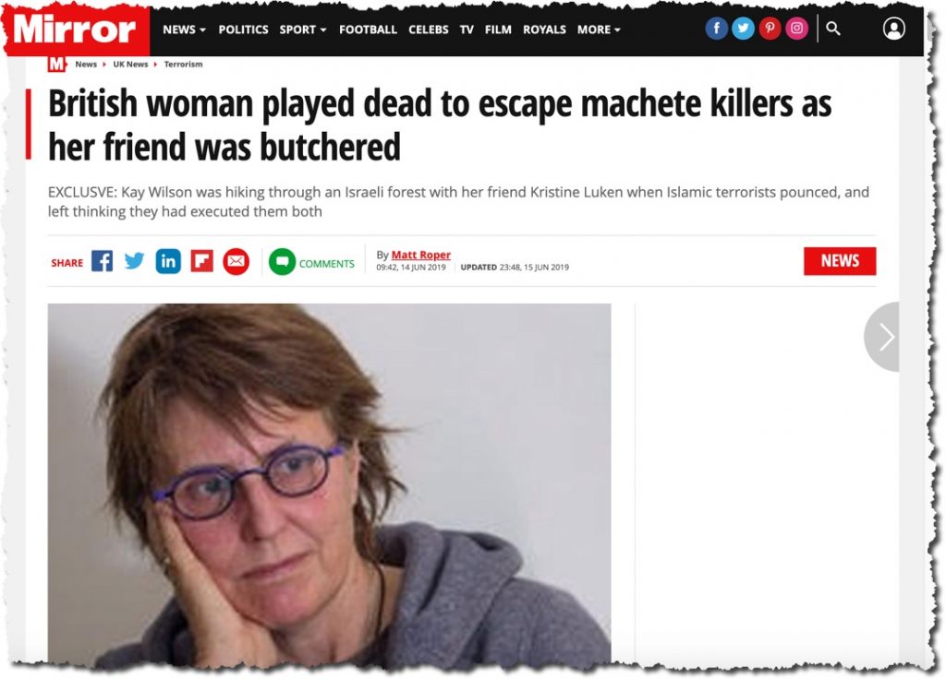Image resolution: width=946 pixels, height=679 pixels.
Task: Open the user account profile icon
Action: tap(893, 29)
